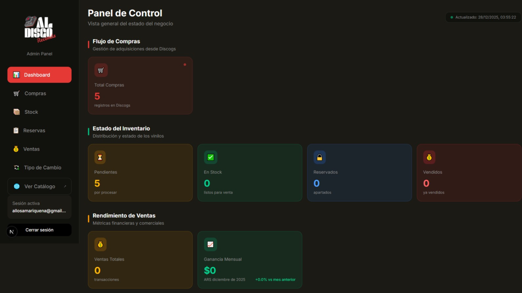Select the Compras cart icon in the sidebar
This screenshot has width=522, height=293.
[16, 93]
